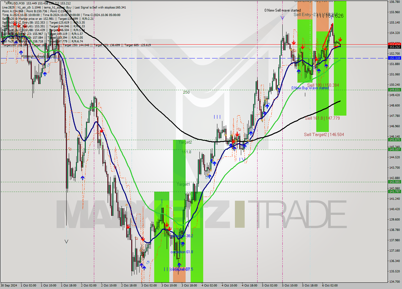Click '0 New Buy Wave started' label
Image resolution: width=402 pixels, height=289 pixels.
[310, 88]
